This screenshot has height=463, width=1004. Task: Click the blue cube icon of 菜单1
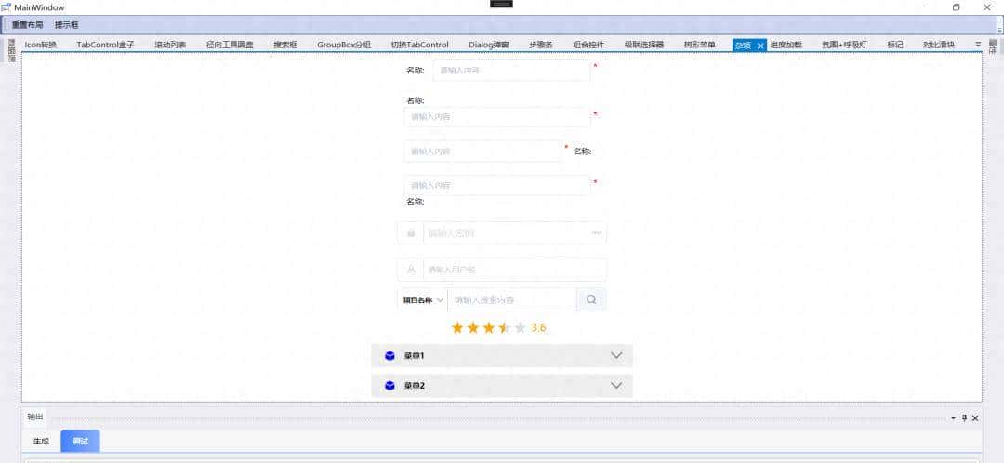(x=390, y=355)
